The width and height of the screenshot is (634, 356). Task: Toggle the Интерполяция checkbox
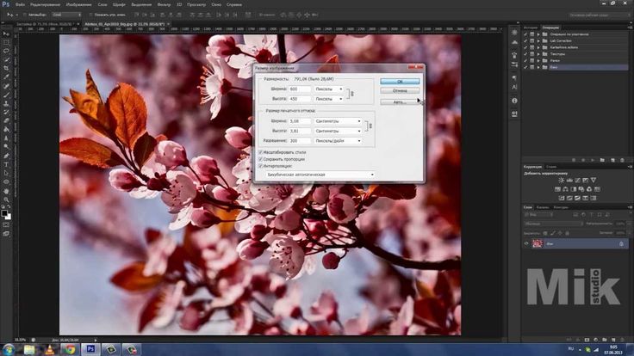click(260, 166)
